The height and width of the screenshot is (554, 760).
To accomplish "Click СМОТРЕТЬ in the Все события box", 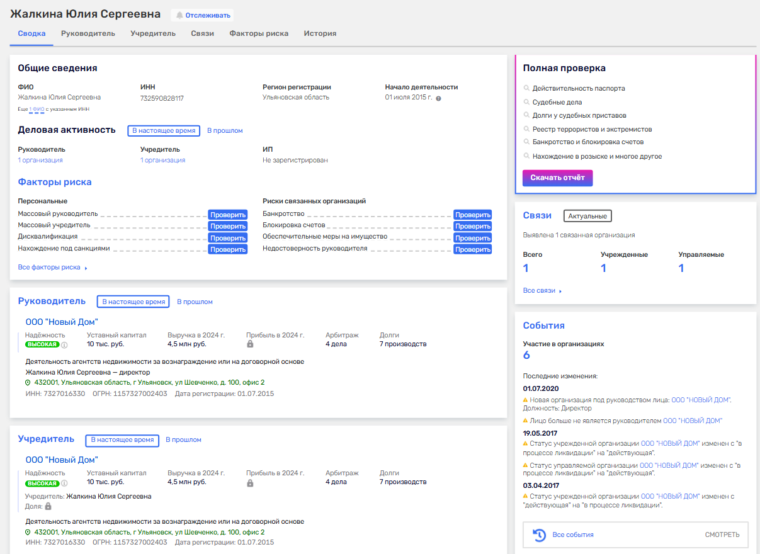I will click(x=722, y=534).
